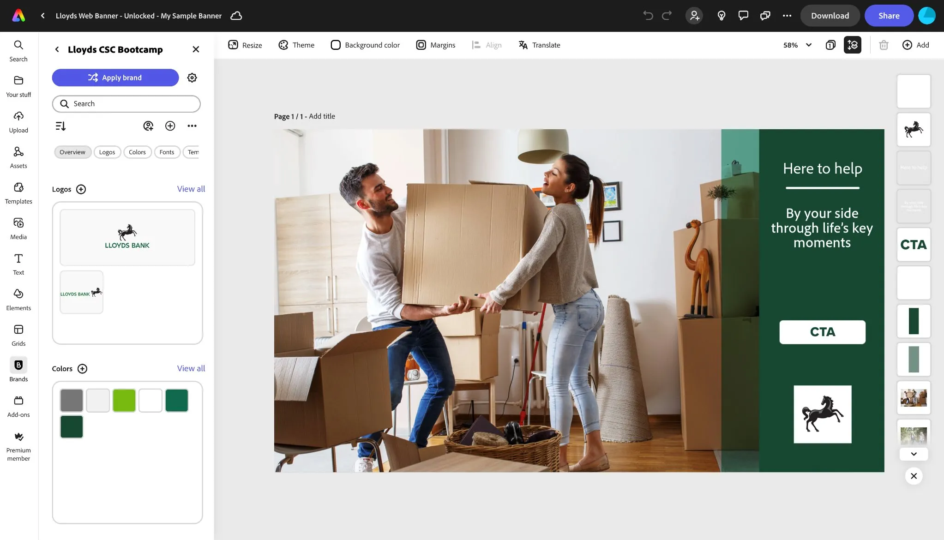Viewport: 944px width, 540px height.
Task: Click the sort order icon in brand panel
Action: pyautogui.click(x=60, y=126)
